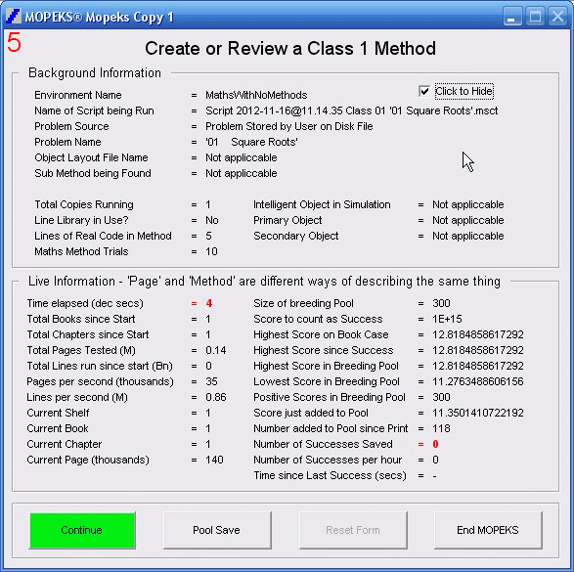Click the red Time elapsed value
Viewport: 574px width, 572px height.
(208, 303)
